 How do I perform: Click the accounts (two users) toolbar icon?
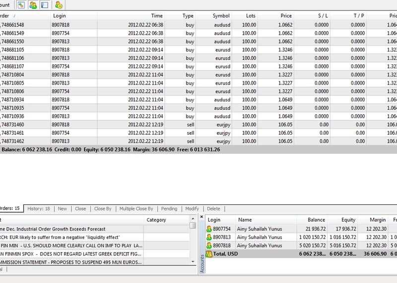click(33, 5)
